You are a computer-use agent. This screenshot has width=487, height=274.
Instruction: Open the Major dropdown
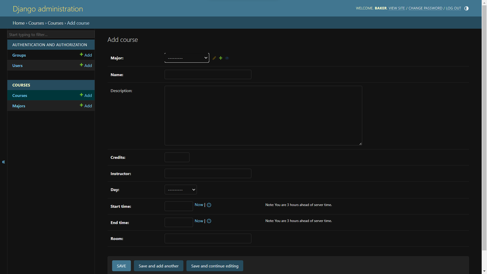(x=187, y=58)
